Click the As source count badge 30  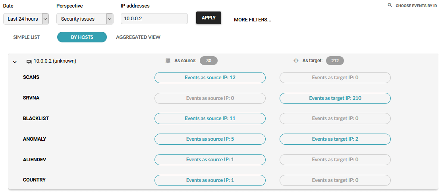pyautogui.click(x=208, y=61)
